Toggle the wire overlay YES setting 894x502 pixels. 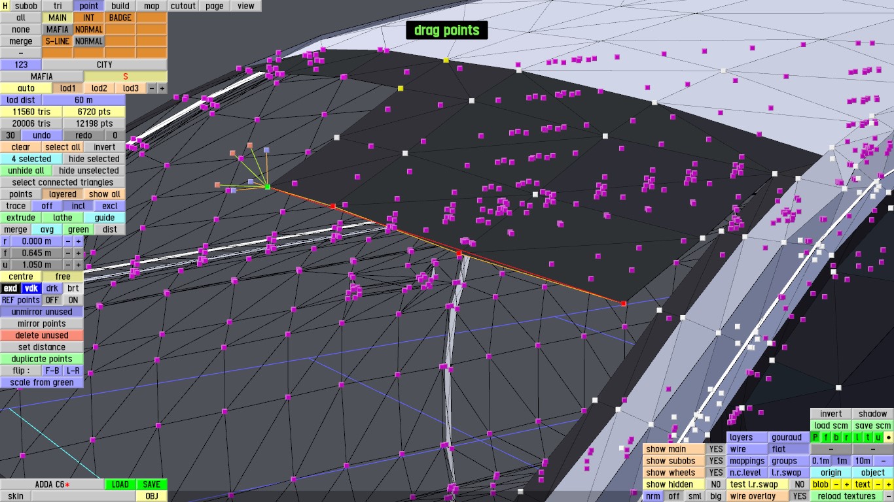(x=799, y=496)
